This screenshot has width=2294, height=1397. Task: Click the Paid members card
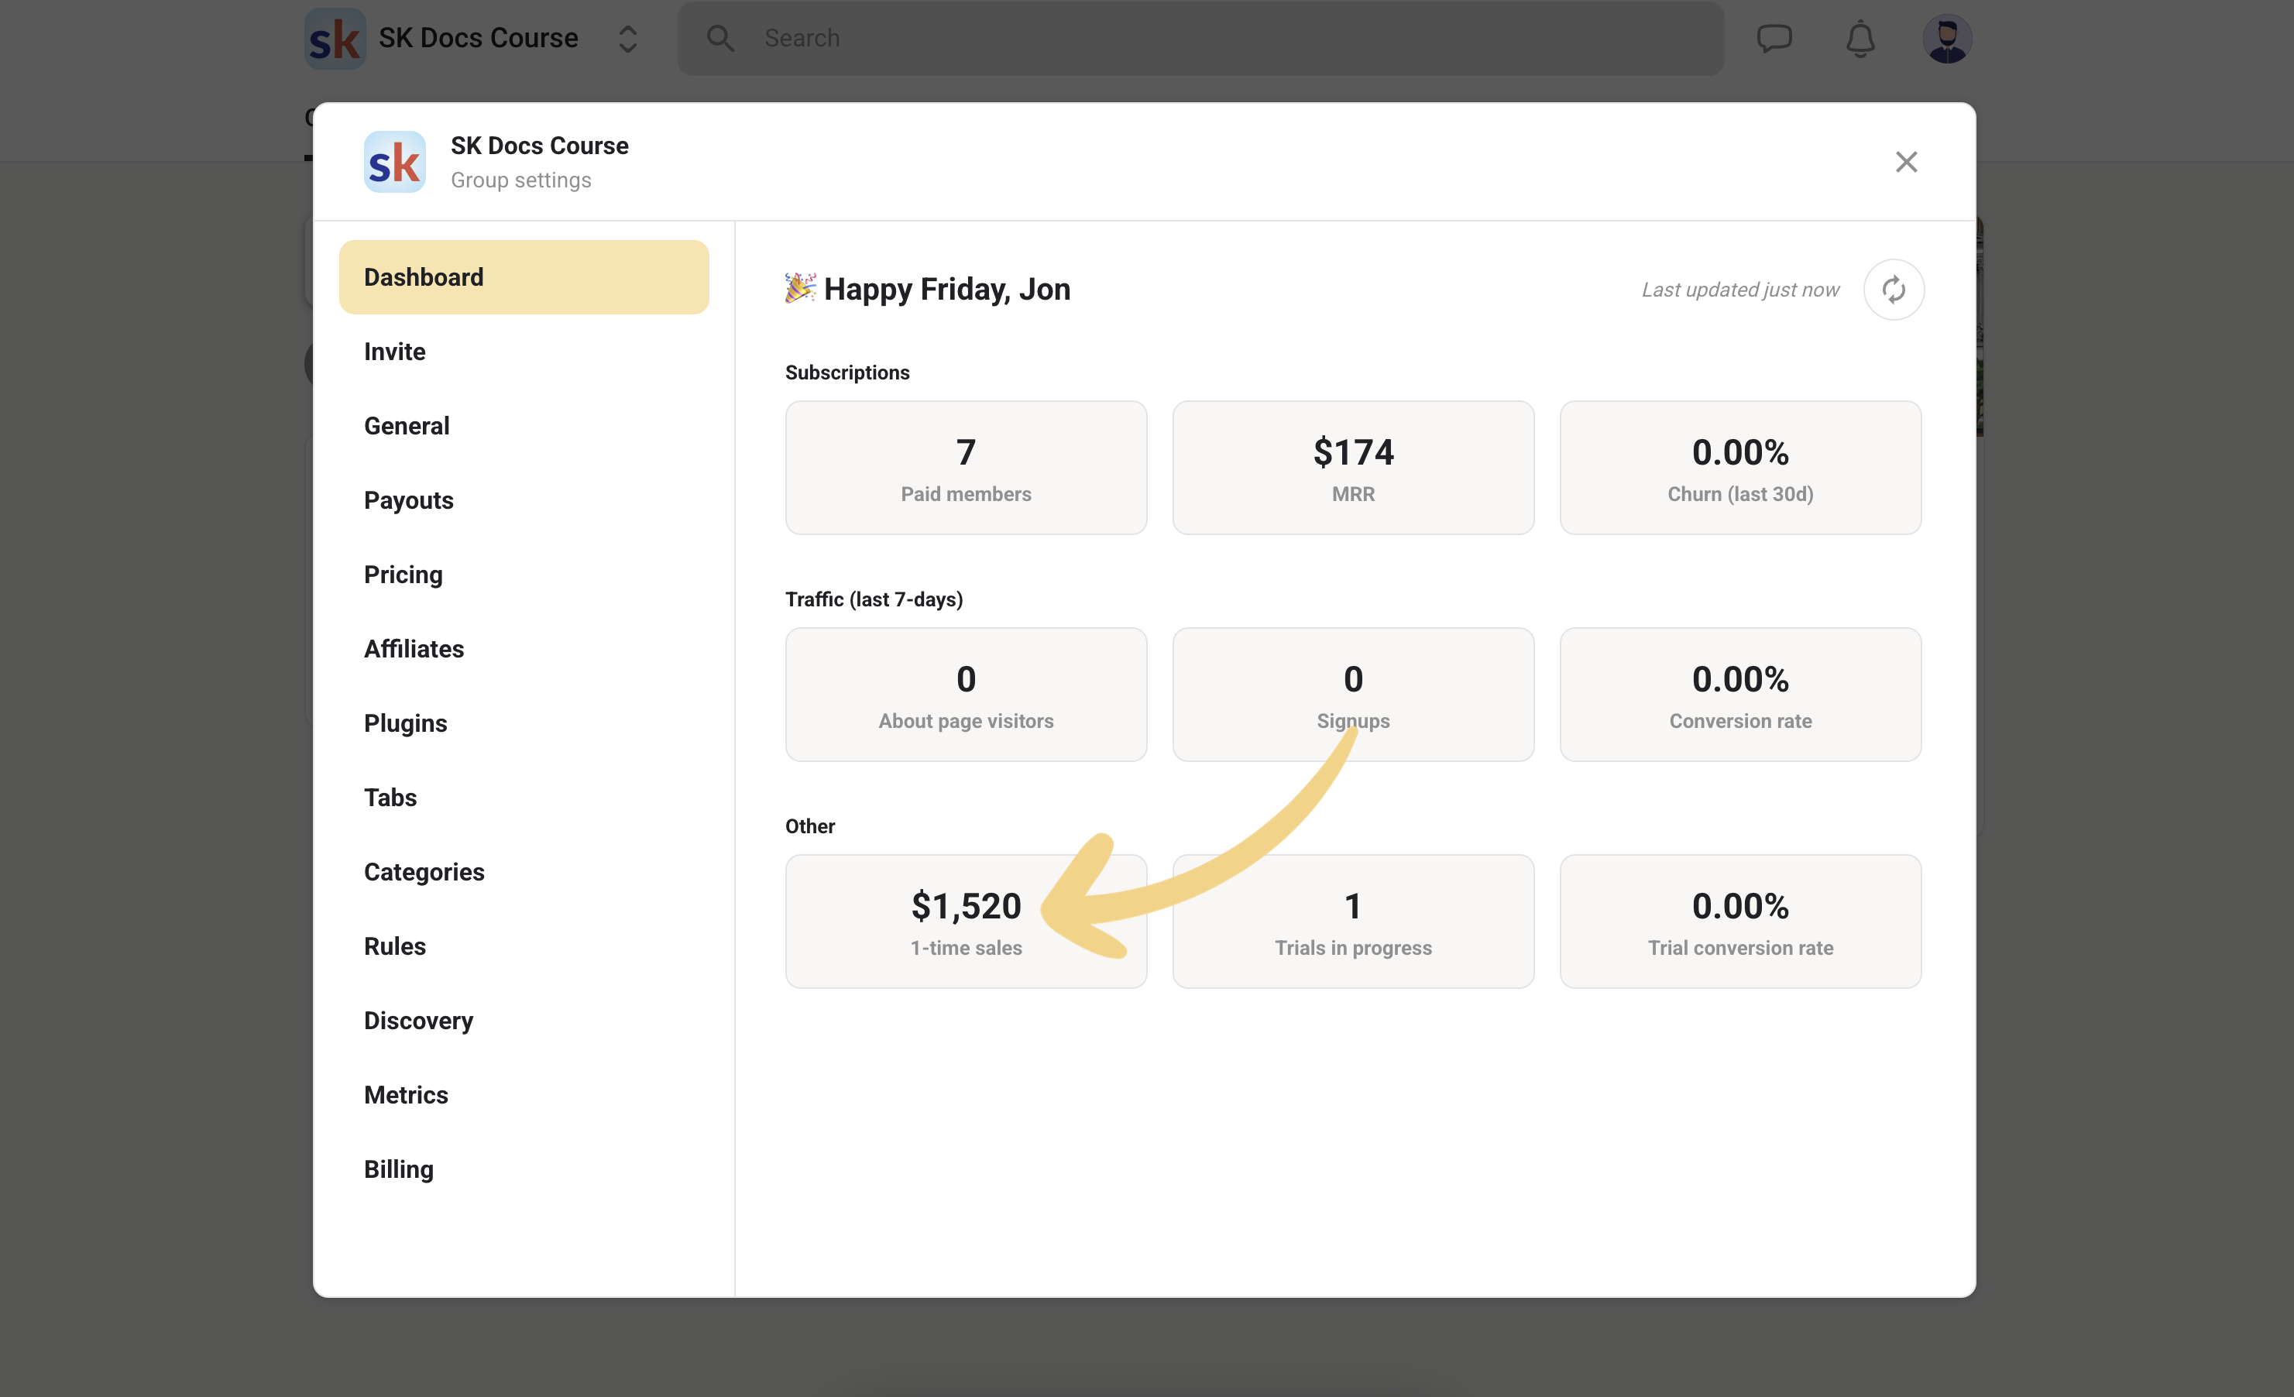coord(966,469)
